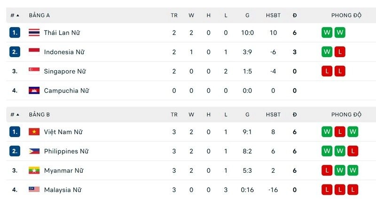Click the Thailand flag icon
This screenshot has height=199, width=376.
coord(34,33)
